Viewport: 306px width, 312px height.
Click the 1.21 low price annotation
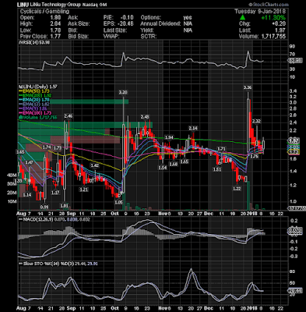coord(83,190)
